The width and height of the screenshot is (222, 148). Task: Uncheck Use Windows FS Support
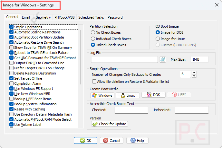coord(12,89)
